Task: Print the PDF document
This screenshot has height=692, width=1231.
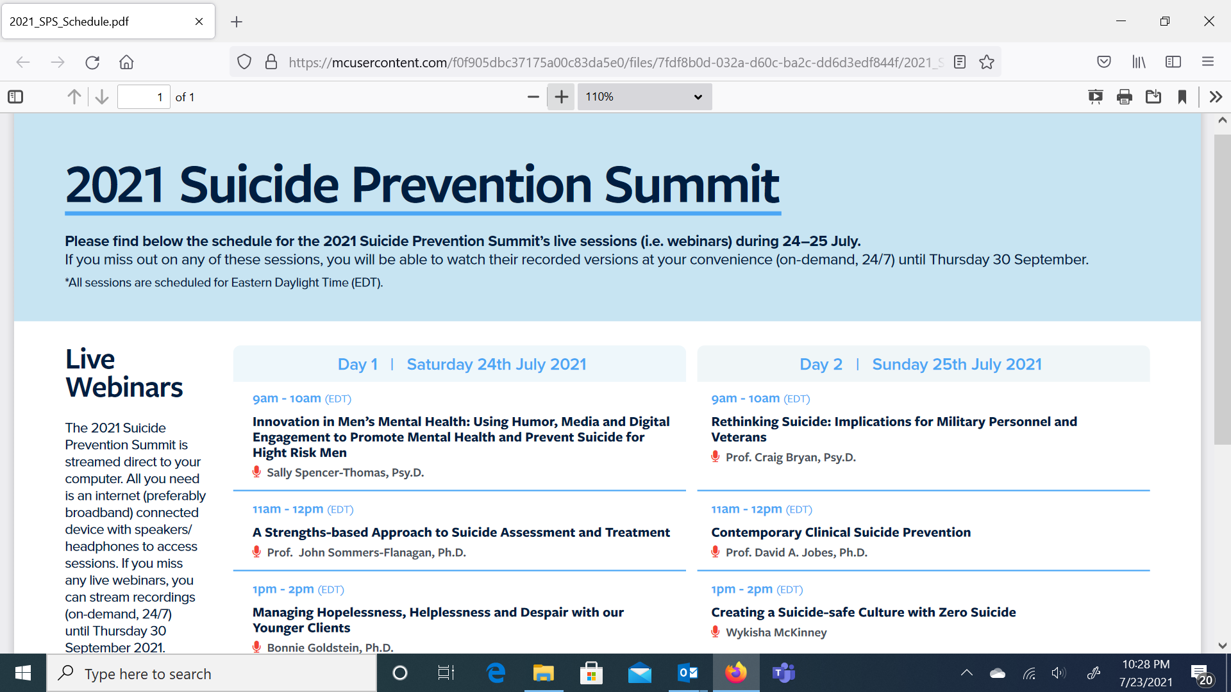Action: click(1124, 97)
